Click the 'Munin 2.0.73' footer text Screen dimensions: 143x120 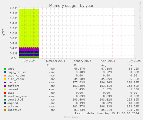point(71,117)
